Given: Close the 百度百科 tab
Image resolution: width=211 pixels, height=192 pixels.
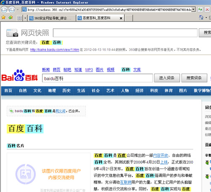Looking at the screenshot, I should click(121, 18).
